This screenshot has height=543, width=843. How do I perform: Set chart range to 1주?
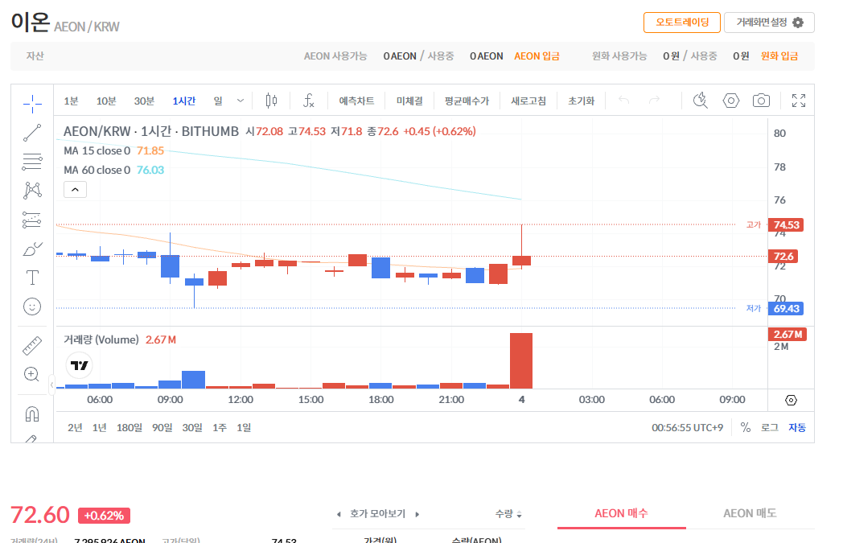[220, 427]
